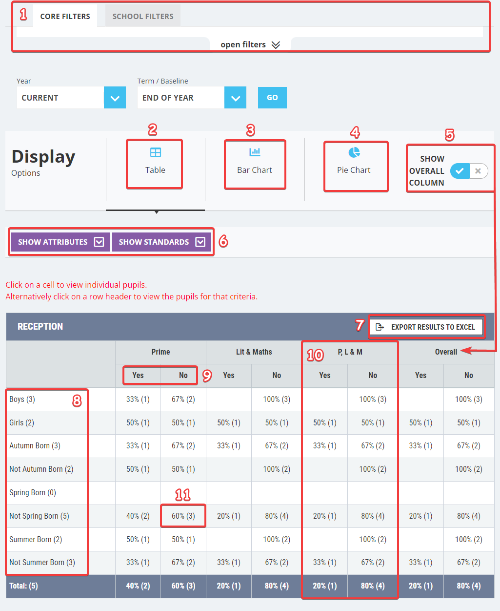Open the Year dropdown arrow
Image resolution: width=500 pixels, height=611 pixels.
click(115, 98)
